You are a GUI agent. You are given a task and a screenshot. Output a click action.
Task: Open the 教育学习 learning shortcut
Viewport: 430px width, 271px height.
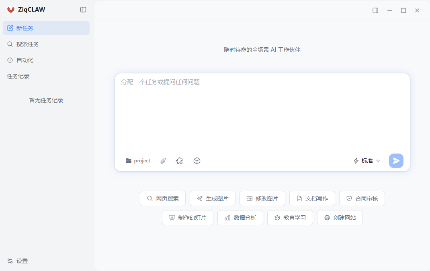coord(290,217)
